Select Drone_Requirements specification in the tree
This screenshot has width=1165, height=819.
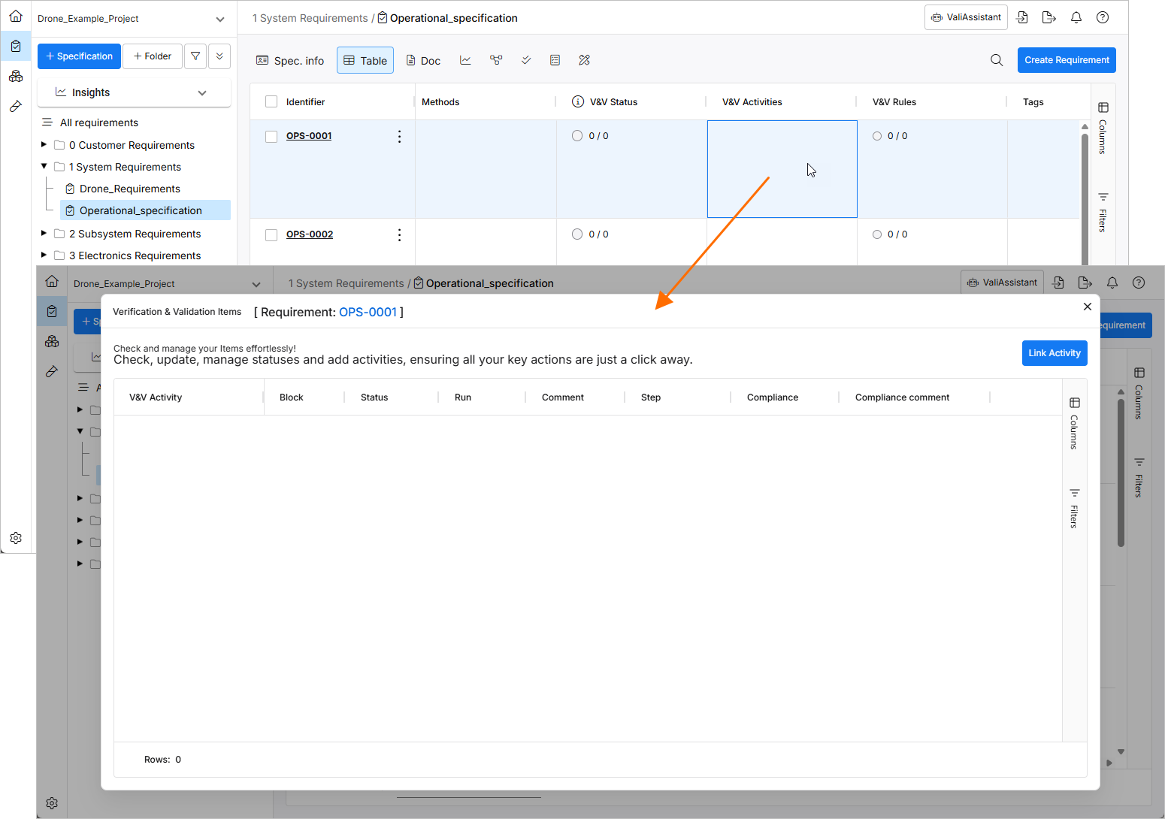tap(130, 189)
